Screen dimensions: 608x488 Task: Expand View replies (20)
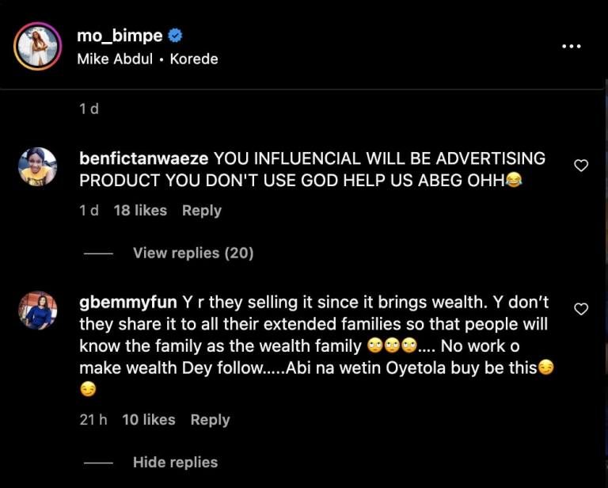coord(192,253)
